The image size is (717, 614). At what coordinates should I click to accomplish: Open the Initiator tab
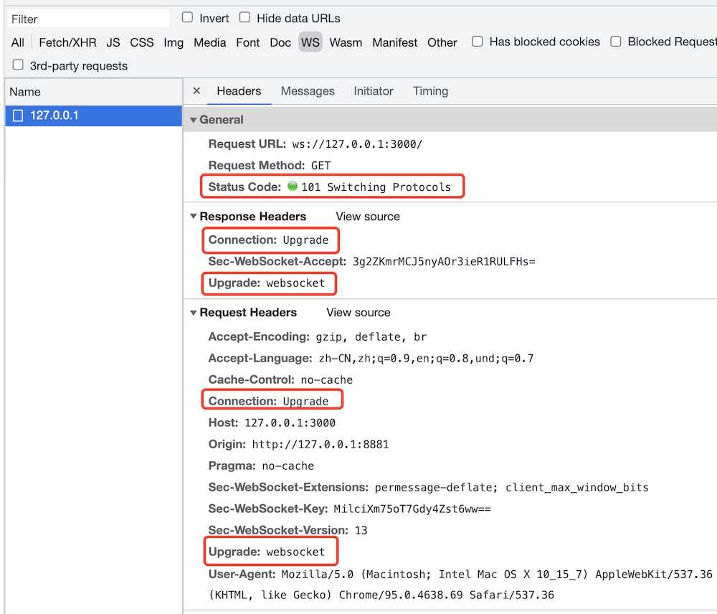(373, 91)
